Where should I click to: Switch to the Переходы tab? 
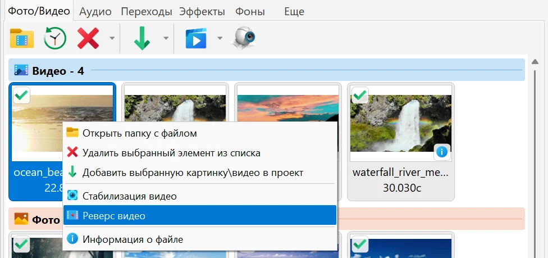147,12
